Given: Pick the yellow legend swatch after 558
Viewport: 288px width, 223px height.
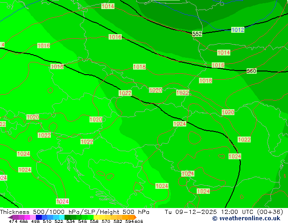Looking at the screenshot, I should click(96, 217).
